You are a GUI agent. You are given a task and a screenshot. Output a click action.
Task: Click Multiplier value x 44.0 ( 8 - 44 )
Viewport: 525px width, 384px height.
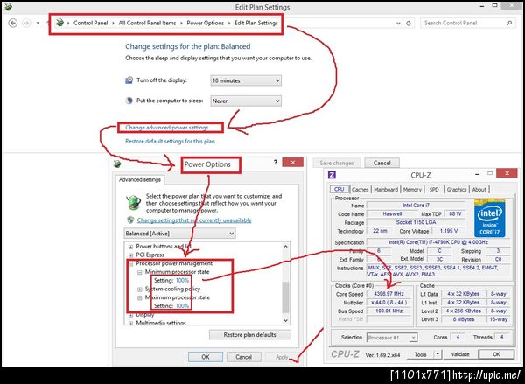[x=389, y=303]
